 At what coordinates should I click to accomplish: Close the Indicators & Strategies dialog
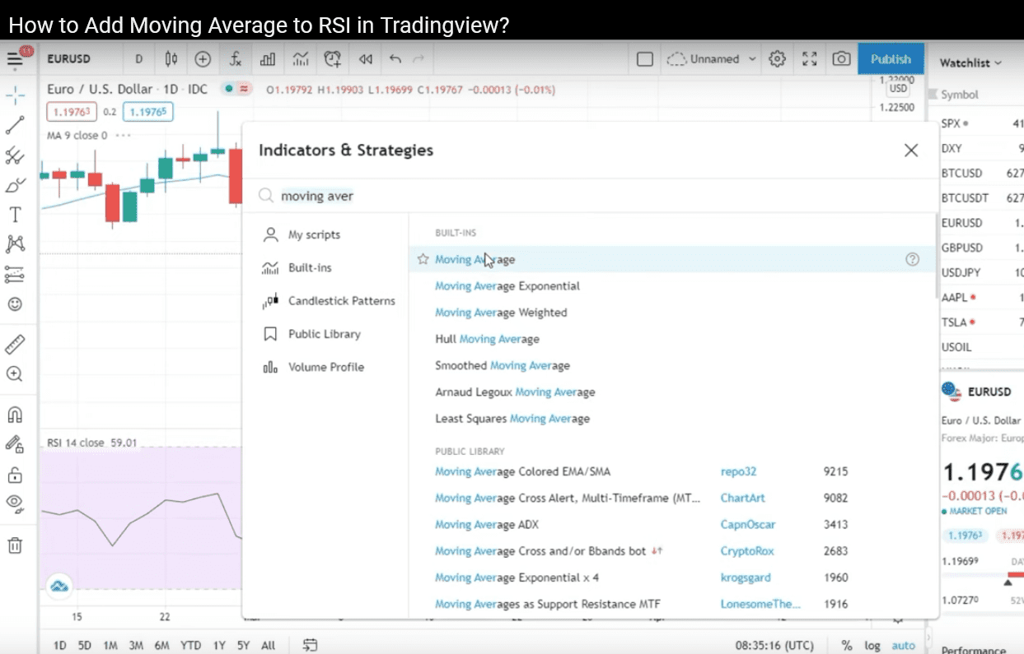pos(910,151)
